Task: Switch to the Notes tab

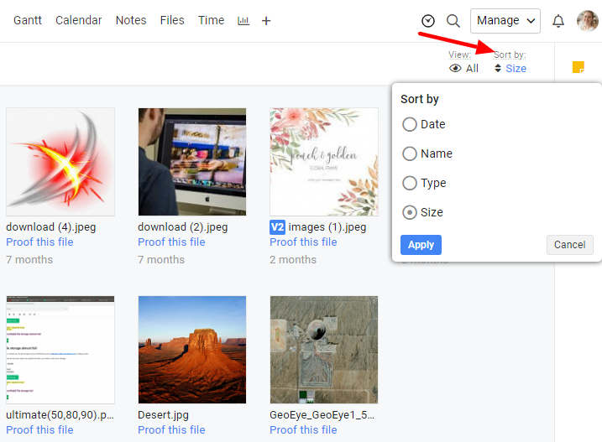Action: tap(131, 20)
